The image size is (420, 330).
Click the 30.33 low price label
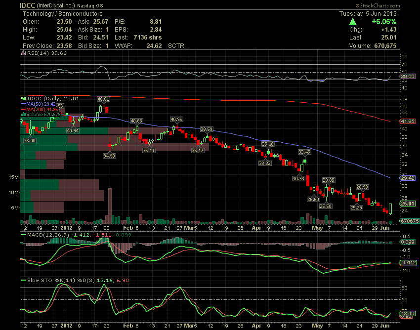tap(298, 178)
